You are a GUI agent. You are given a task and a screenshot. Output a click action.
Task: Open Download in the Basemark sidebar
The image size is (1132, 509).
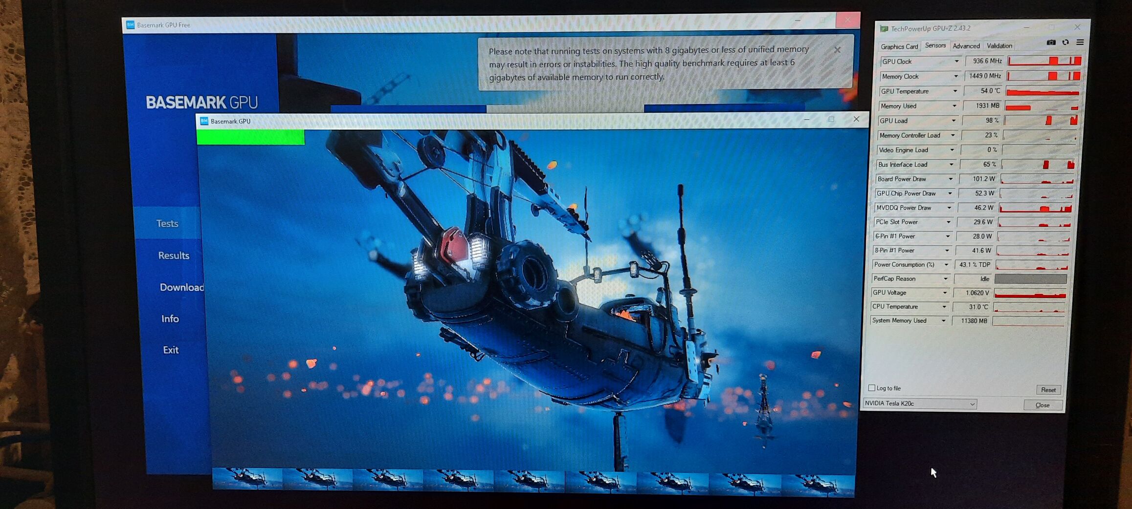[181, 287]
